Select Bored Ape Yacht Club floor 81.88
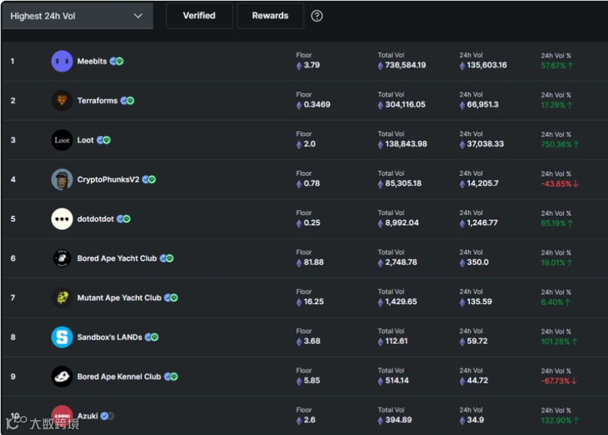 314,262
